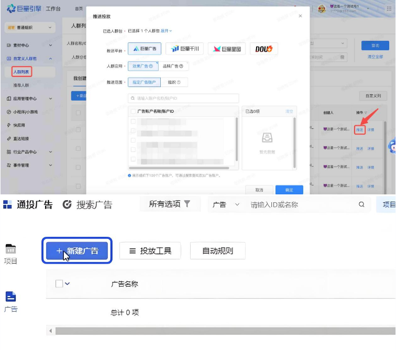The image size is (396, 350).
Task: Choose 效果广告 for 人群应用
Action: [143, 66]
